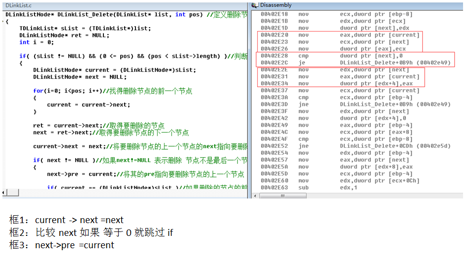466x262 pixels.
Task: Click line 'DLinkListNode* current = (DLinkListNode*)sList;'
Action: pos(114,70)
